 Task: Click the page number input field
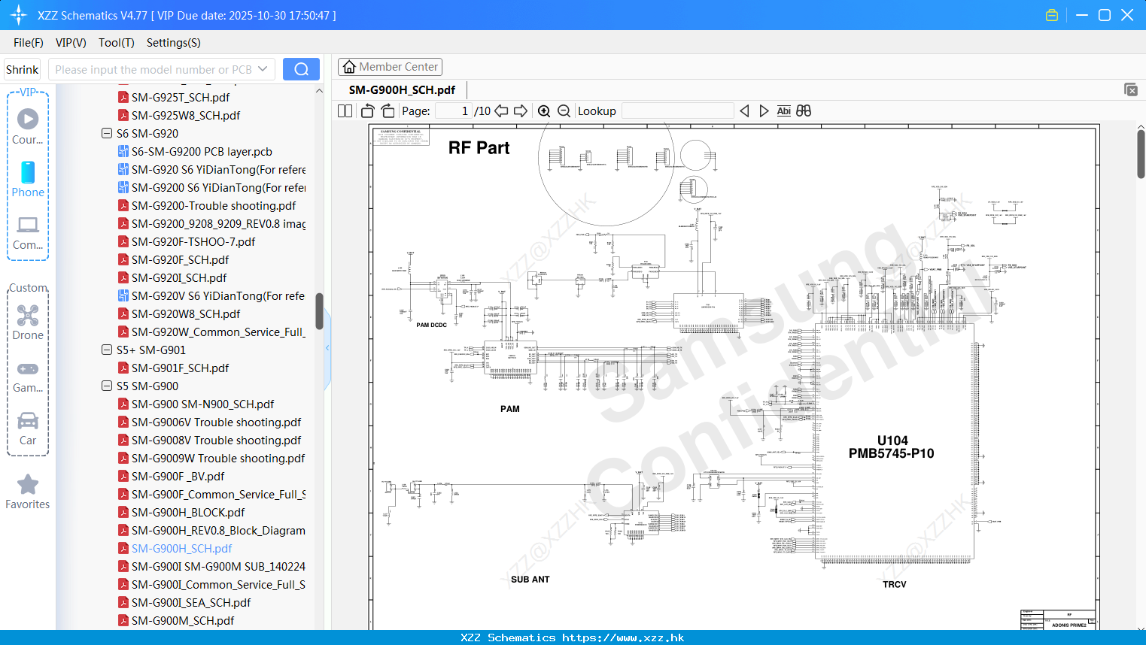[x=453, y=111]
